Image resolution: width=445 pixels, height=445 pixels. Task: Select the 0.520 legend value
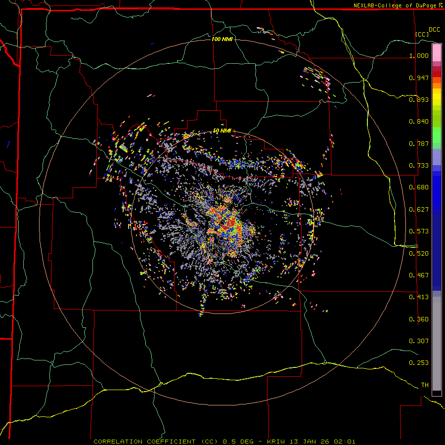(419, 254)
